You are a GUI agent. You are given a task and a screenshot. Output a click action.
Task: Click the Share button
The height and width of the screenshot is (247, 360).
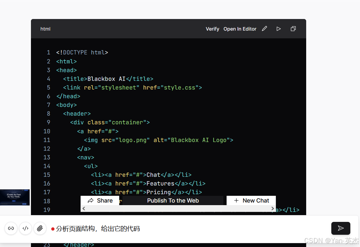tap(100, 200)
